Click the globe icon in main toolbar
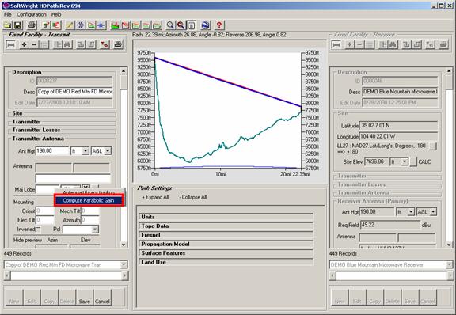 click(205, 25)
